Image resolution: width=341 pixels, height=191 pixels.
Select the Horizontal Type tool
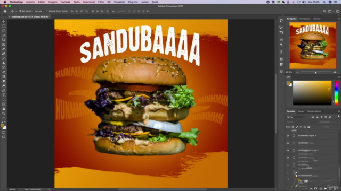click(4, 95)
